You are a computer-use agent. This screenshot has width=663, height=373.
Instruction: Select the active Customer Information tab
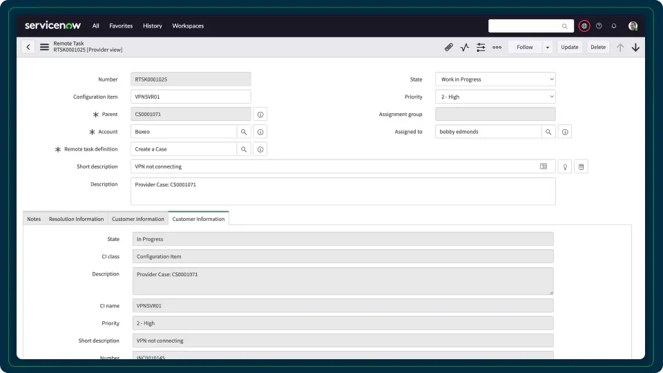click(198, 219)
